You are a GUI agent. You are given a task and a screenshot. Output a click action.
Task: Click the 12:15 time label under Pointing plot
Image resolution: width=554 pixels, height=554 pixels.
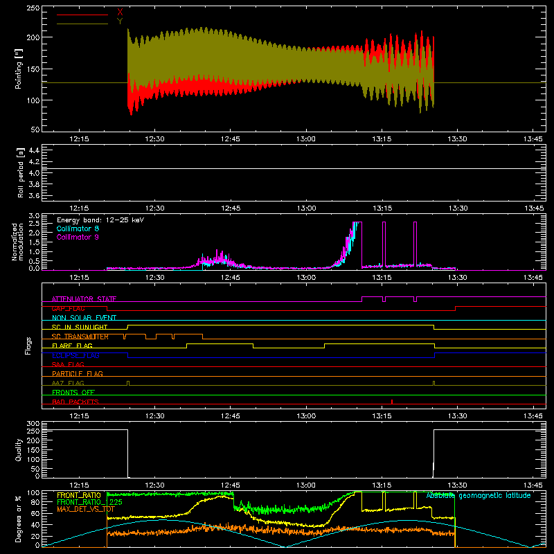(x=79, y=139)
